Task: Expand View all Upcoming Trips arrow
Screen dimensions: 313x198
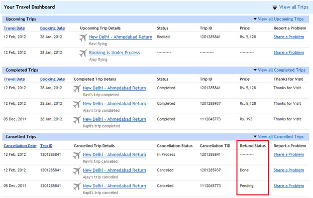Action: tap(255, 19)
